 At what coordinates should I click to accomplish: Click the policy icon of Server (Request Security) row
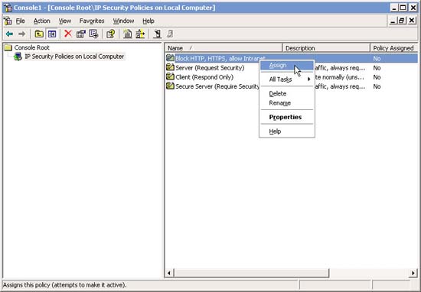pyautogui.click(x=170, y=67)
